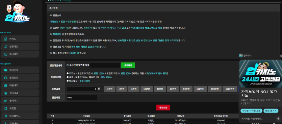Click the 충전방법 panel header
Screen dimensions: 282x124
[x=163, y=8]
